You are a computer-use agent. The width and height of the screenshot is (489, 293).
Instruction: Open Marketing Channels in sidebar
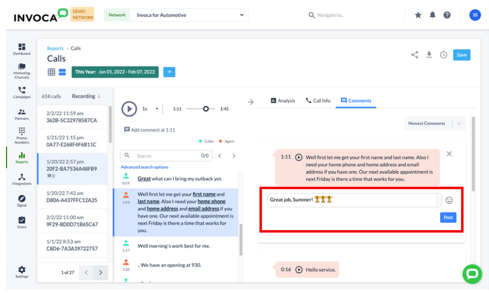click(x=21, y=71)
